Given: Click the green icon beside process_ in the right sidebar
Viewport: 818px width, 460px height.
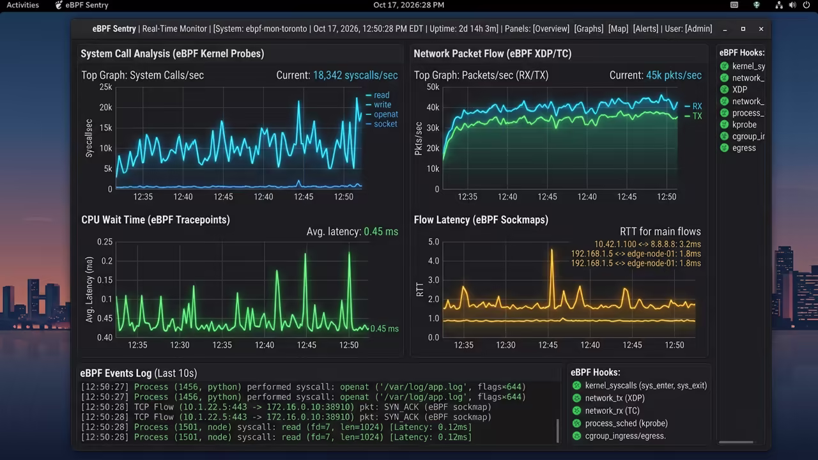Looking at the screenshot, I should pos(724,113).
